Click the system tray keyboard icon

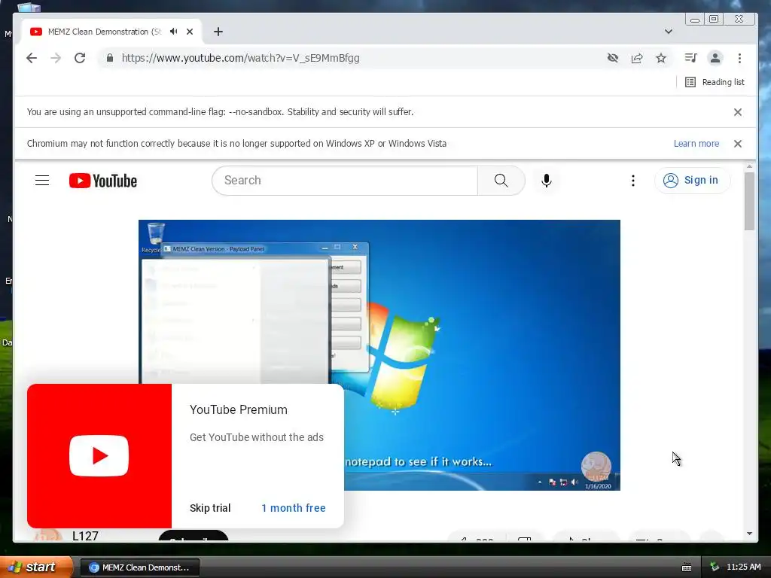click(x=687, y=567)
